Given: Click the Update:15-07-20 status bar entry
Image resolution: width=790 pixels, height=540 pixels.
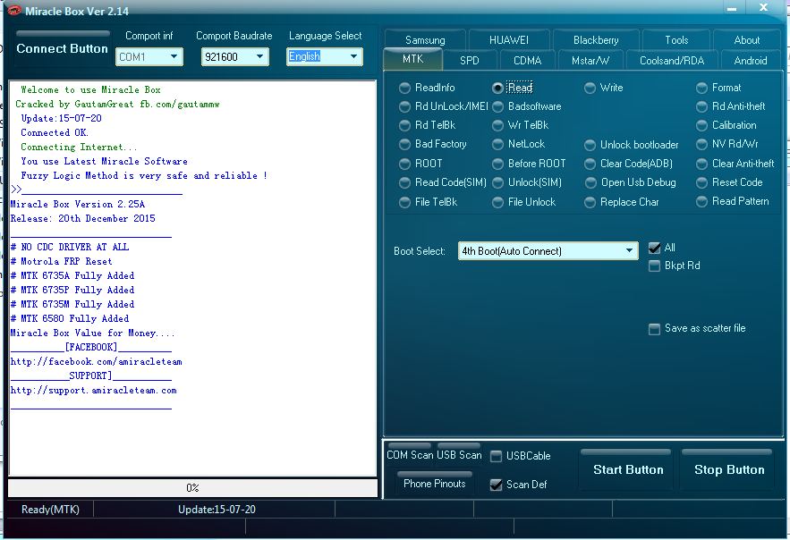Looking at the screenshot, I should (x=217, y=510).
